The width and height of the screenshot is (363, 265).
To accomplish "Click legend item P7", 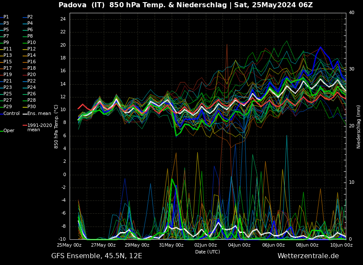I will click(6, 36).
